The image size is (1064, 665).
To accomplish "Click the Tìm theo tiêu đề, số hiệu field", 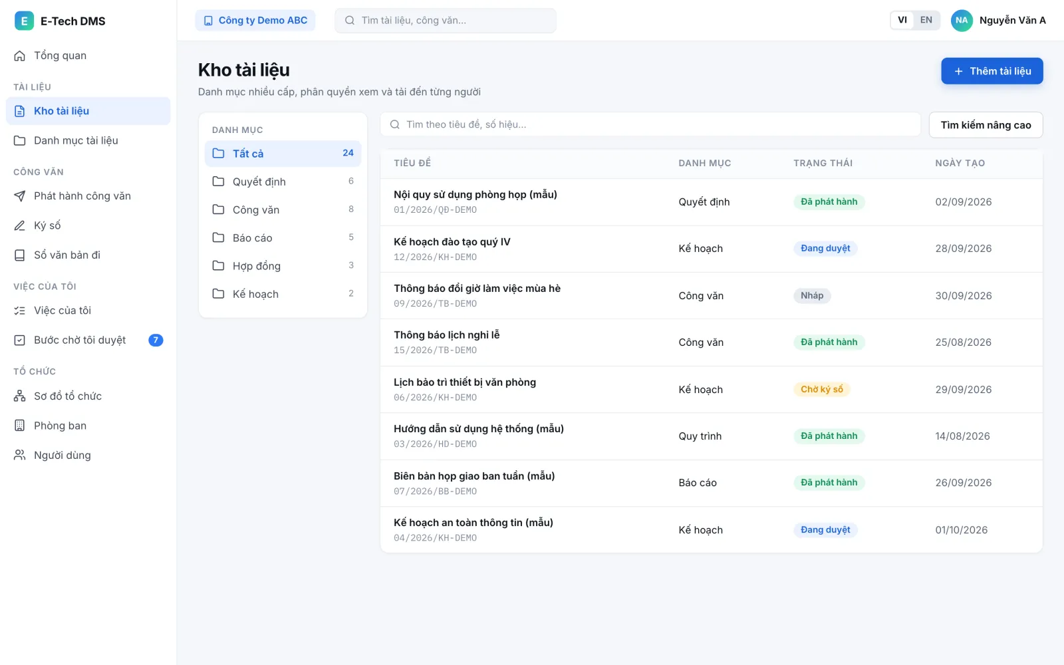I will point(650,124).
